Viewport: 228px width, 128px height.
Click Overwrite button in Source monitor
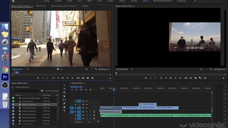83,78
